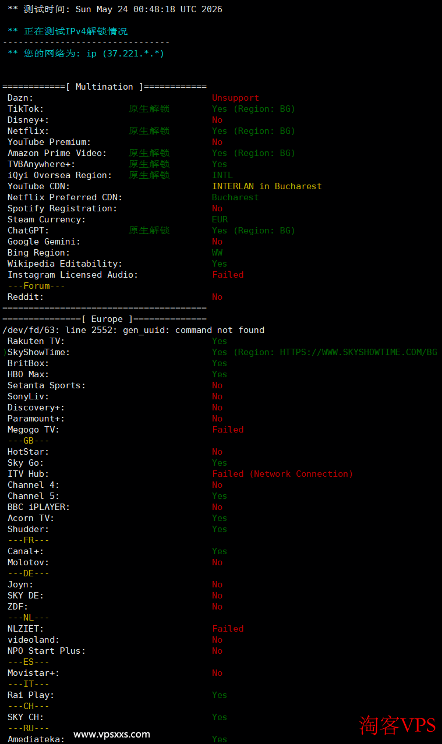Click the 'YouTube Premium:' label

[x=49, y=142]
